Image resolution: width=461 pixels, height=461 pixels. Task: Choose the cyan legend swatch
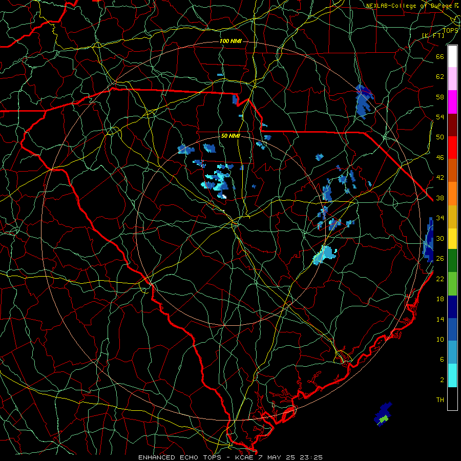coord(452,375)
